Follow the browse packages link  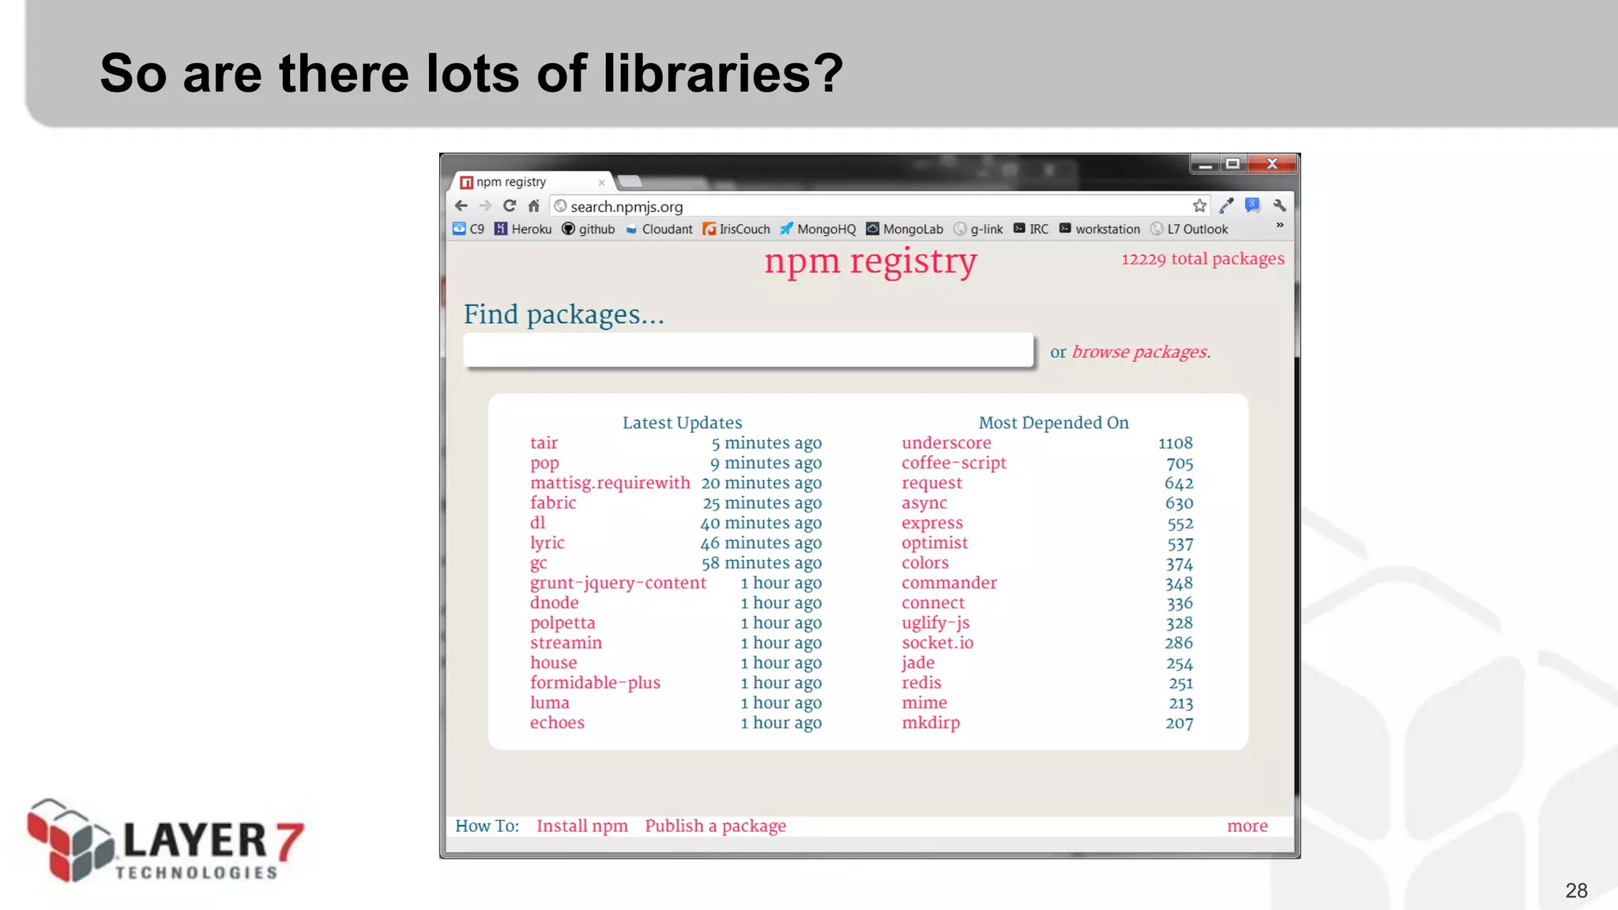(1139, 352)
